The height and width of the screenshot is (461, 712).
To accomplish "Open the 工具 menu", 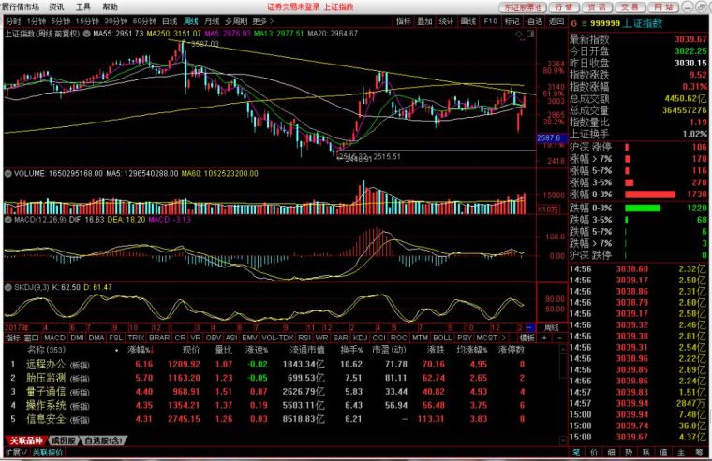I will (x=83, y=7).
